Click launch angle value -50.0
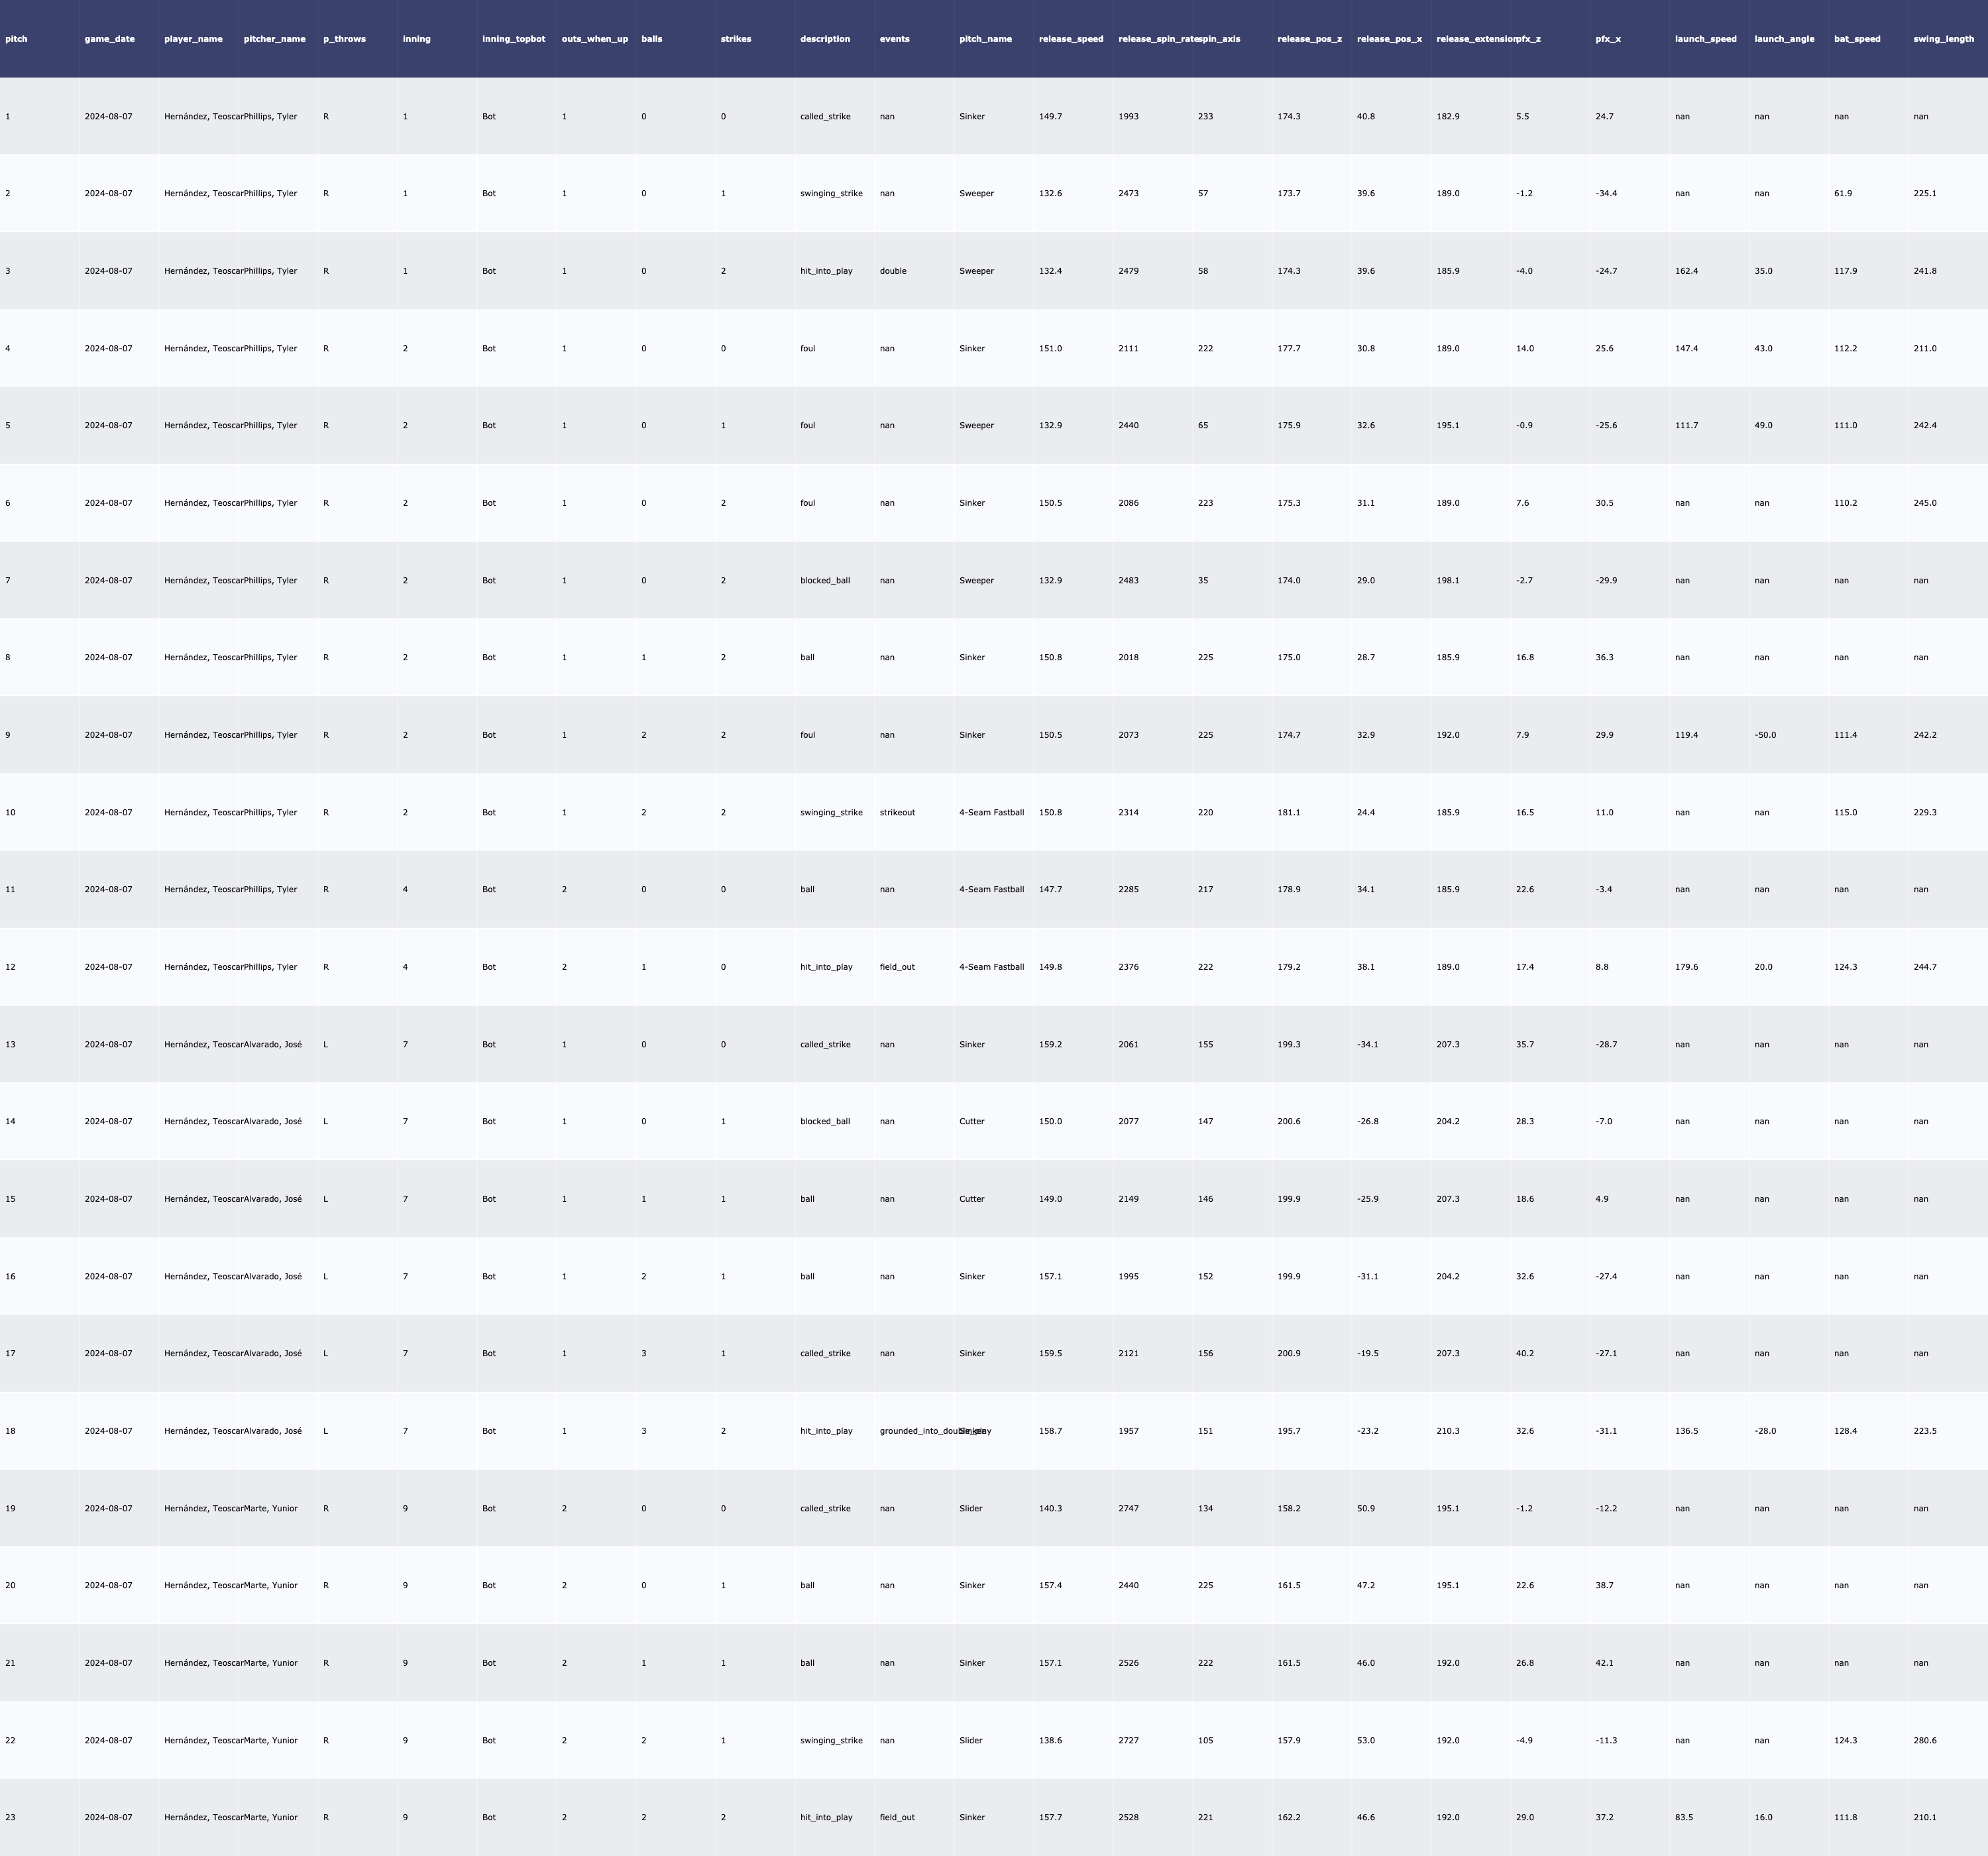This screenshot has width=1988, height=1856. tap(1765, 735)
